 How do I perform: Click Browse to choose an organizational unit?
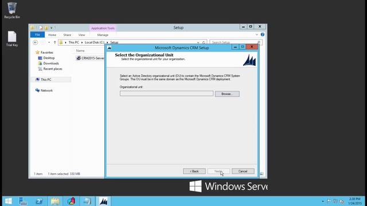[227, 94]
